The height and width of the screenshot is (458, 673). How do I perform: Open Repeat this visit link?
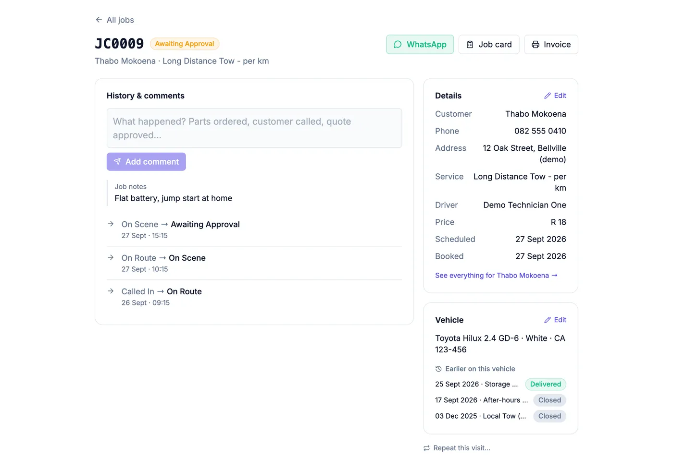tap(457, 448)
